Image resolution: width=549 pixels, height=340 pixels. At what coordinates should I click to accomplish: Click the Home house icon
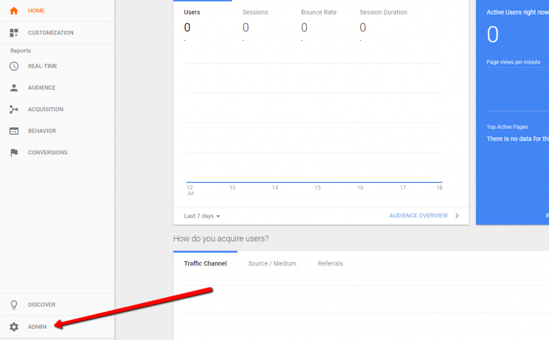point(14,11)
